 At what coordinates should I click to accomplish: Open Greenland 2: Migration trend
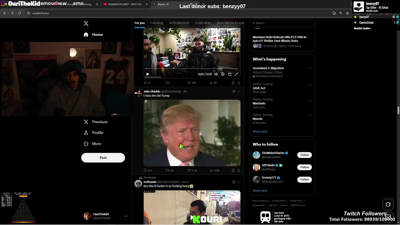tap(268, 68)
